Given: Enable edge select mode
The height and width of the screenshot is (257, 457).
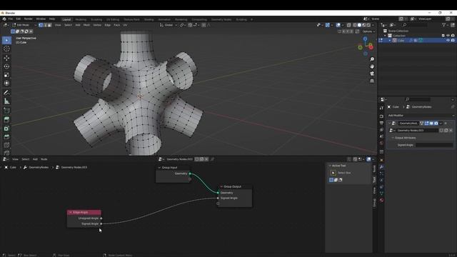Looking at the screenshot, I should pos(45,25).
